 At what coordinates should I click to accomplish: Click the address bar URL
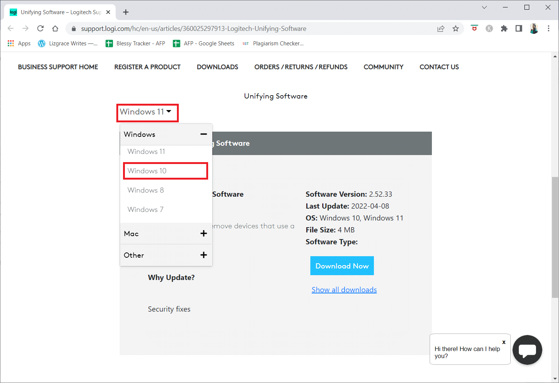click(194, 29)
